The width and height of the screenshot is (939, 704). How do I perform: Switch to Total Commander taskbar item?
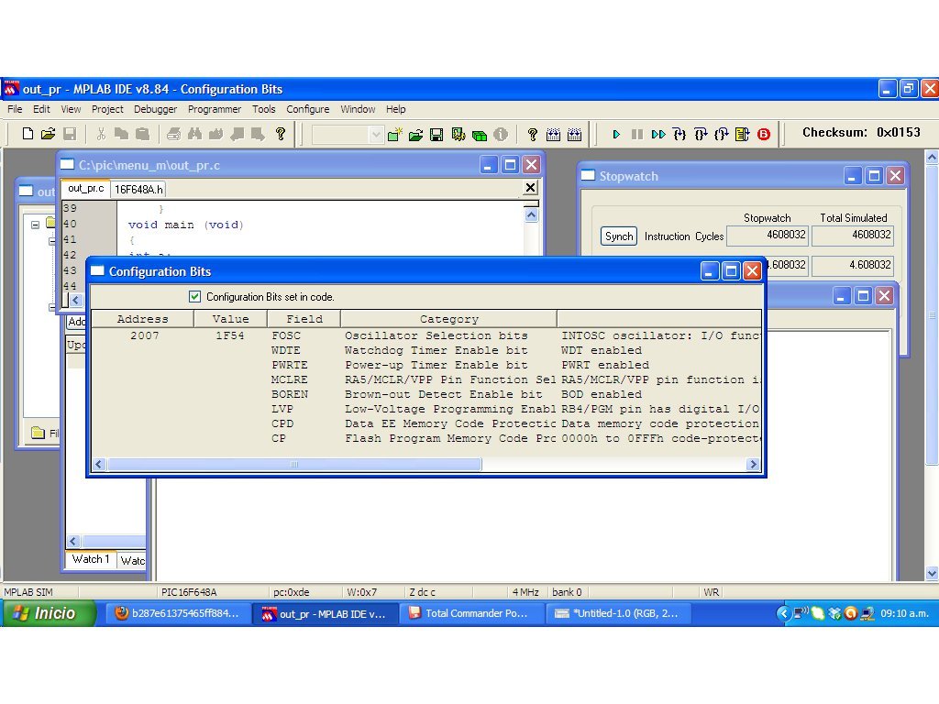(470, 613)
